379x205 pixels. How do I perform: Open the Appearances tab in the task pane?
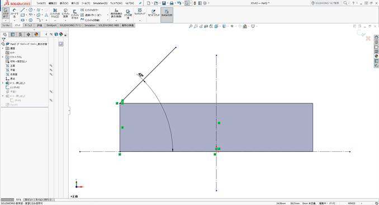376,56
